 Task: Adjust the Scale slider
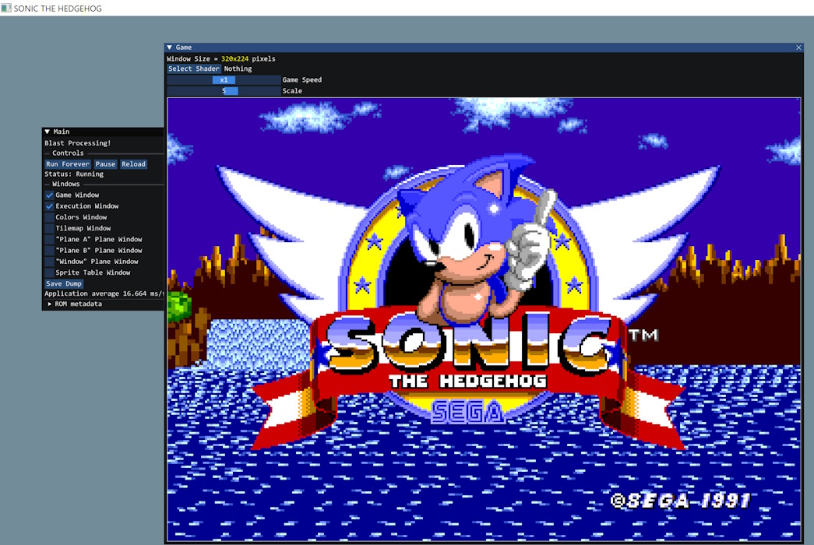tap(224, 90)
